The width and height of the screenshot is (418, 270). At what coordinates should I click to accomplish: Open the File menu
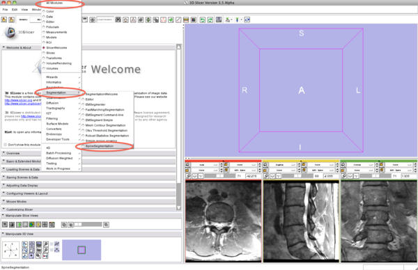[5, 10]
